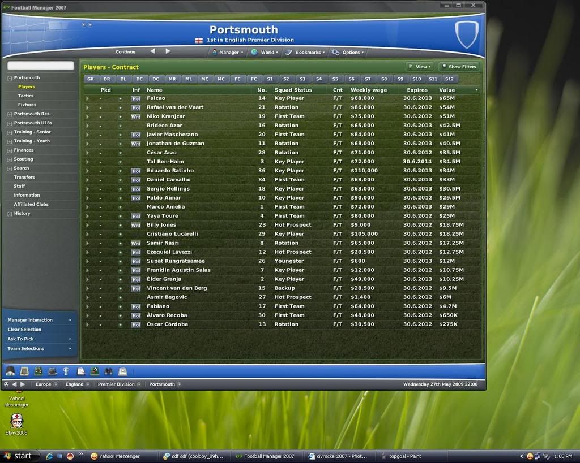This screenshot has width=580, height=463.
Task: Select Tactics in the sidebar
Action: coord(25,96)
